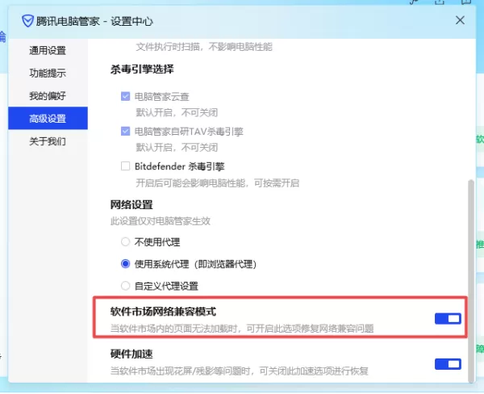Toggle the 电脑管家云查 checkbox
The height and width of the screenshot is (394, 484).
[x=125, y=96]
